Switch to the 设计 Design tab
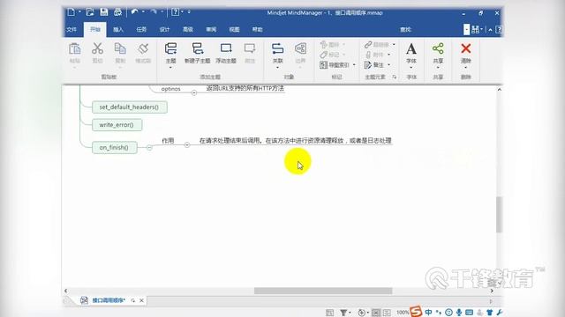This screenshot has height=317, width=565. [165, 29]
